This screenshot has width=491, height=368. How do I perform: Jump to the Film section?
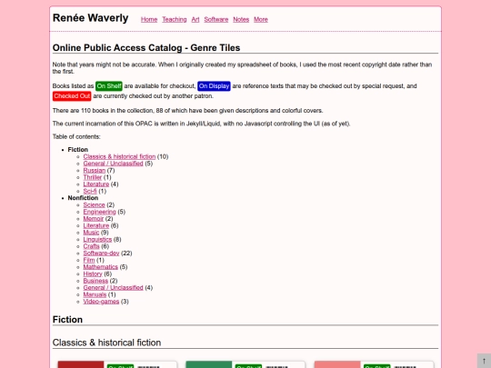tap(89, 260)
